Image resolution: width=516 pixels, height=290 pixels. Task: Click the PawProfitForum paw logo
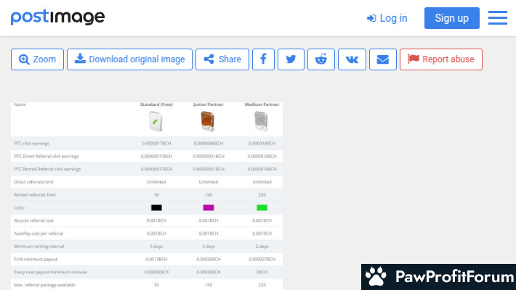click(x=376, y=277)
